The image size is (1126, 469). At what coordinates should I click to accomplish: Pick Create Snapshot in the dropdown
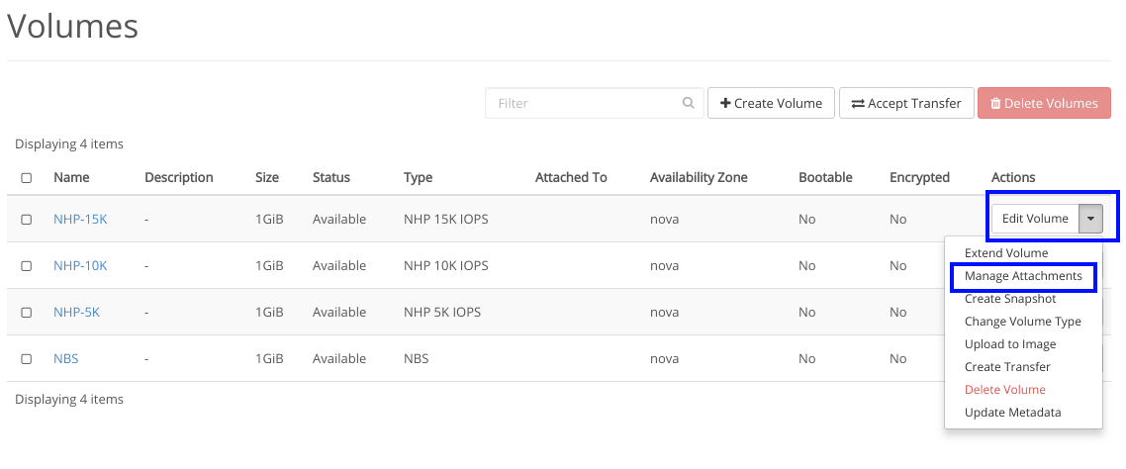click(1010, 299)
